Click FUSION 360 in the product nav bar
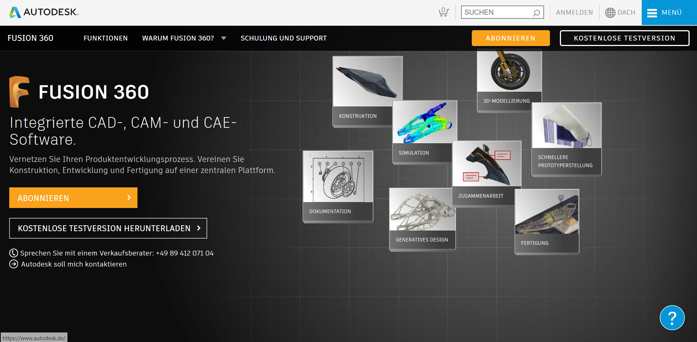Viewport: 697px width, 342px height. (31, 38)
